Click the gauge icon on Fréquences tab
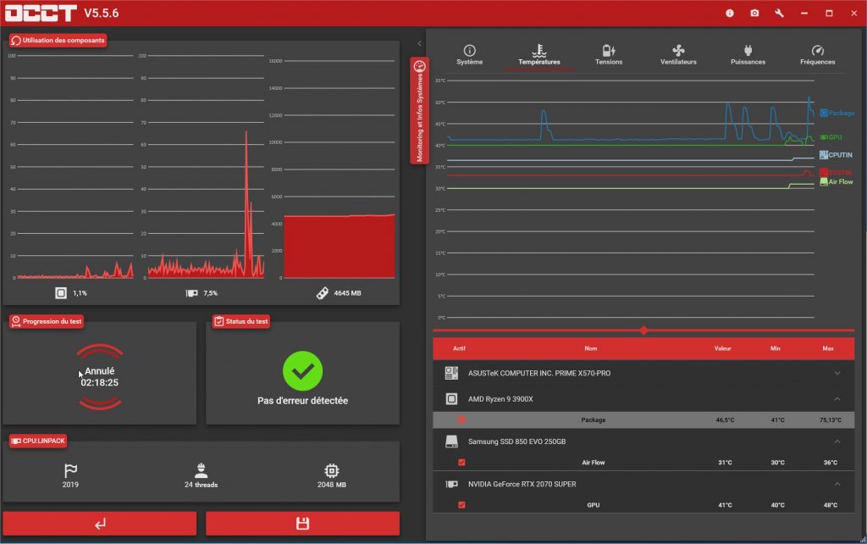Image resolution: width=867 pixels, height=544 pixels. click(818, 50)
